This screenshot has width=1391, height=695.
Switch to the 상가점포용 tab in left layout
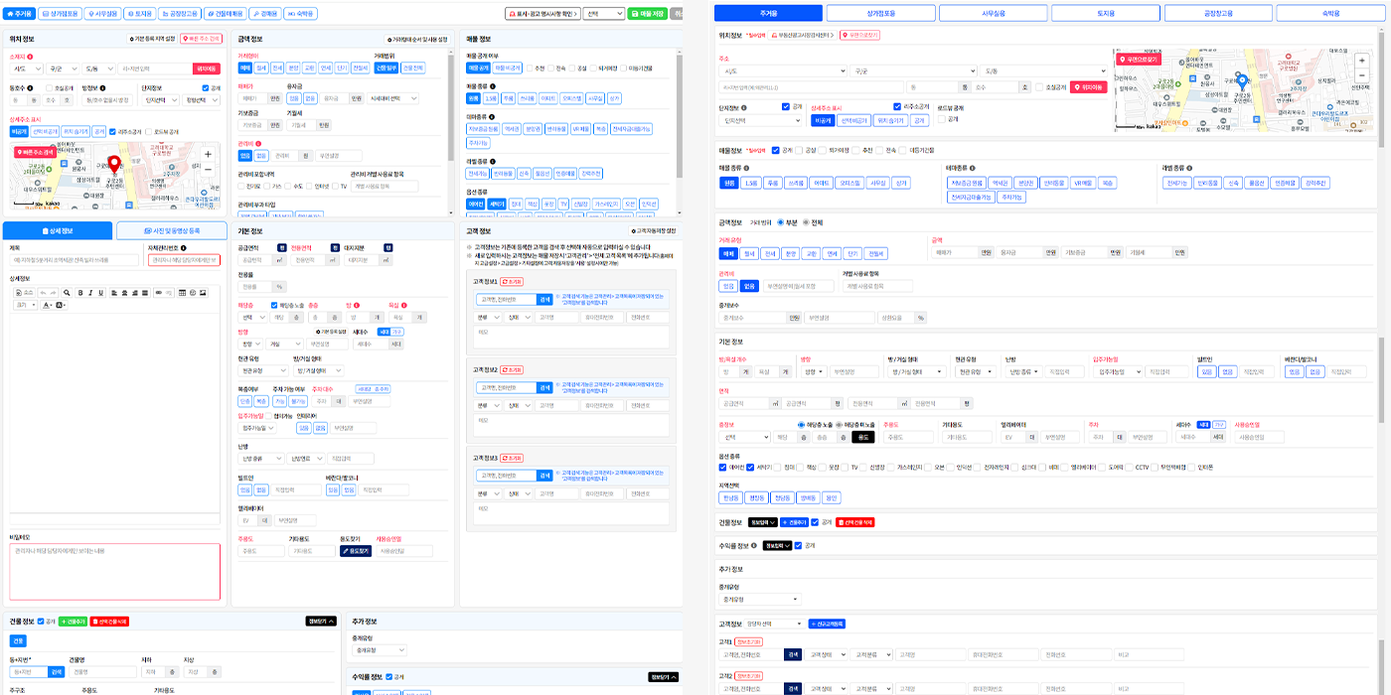(x=60, y=14)
